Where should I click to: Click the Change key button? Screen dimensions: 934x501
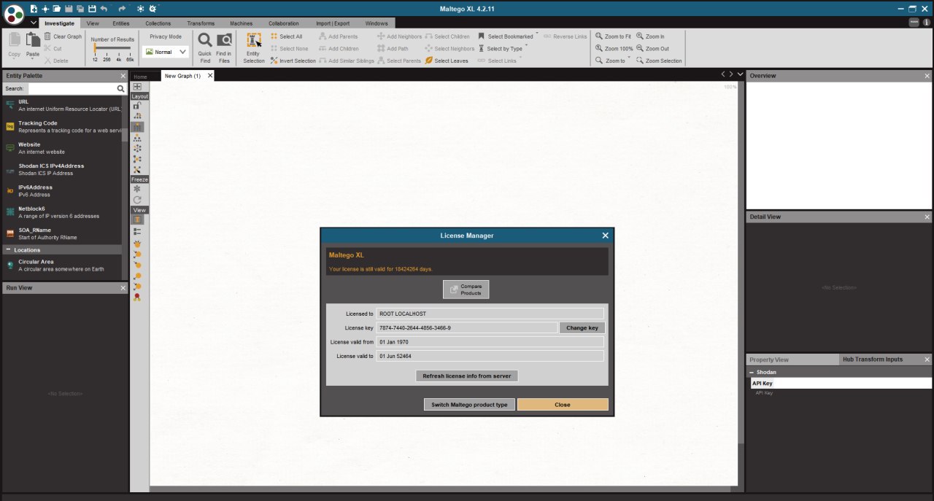pos(582,328)
